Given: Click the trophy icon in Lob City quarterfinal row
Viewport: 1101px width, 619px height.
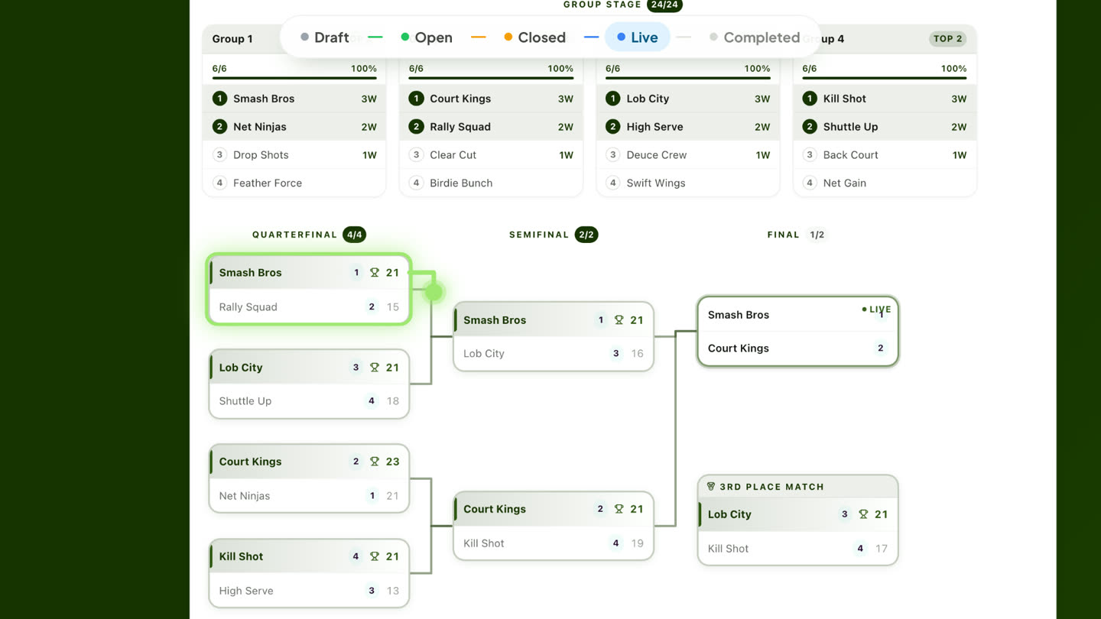Looking at the screenshot, I should click(375, 368).
